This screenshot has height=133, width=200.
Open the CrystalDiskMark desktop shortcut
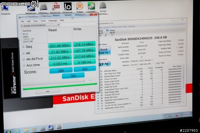pos(91,7)
